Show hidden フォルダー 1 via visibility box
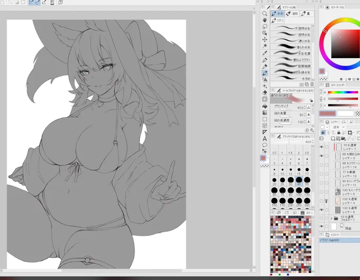 321,218
